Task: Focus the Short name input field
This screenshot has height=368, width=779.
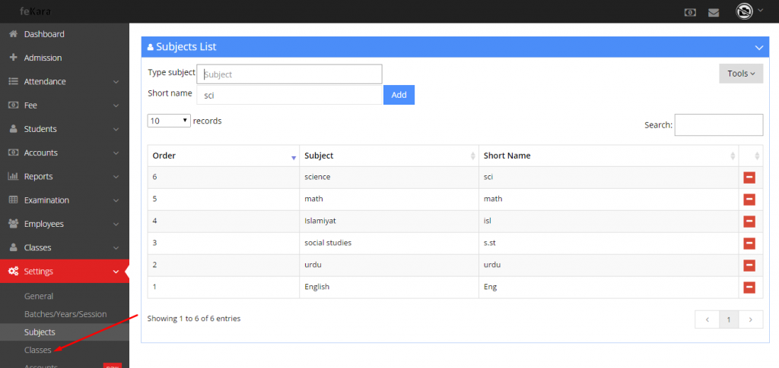Action: coord(290,95)
